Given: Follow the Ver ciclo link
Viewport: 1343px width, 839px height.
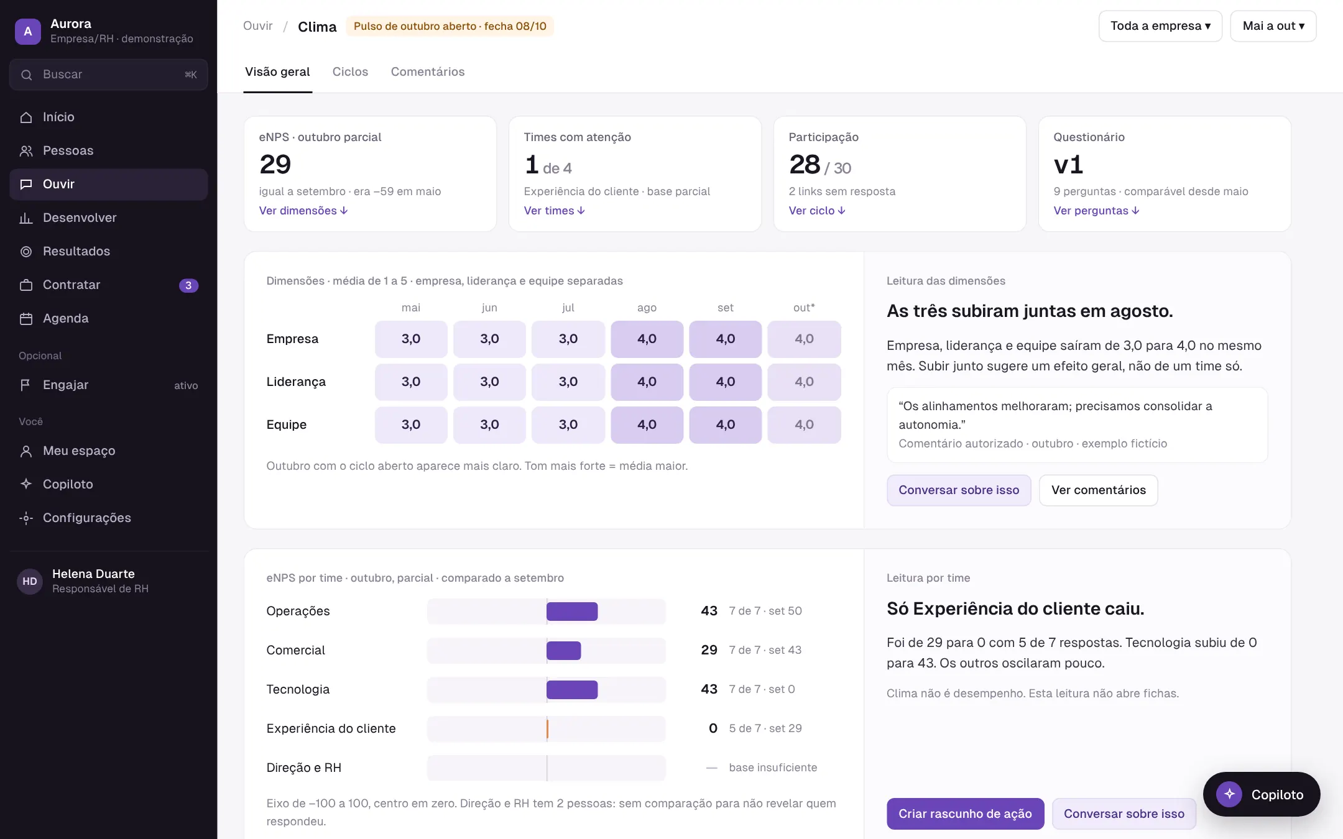Looking at the screenshot, I should point(817,211).
